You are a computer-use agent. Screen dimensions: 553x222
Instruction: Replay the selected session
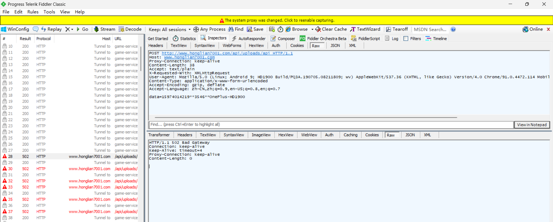click(51, 29)
